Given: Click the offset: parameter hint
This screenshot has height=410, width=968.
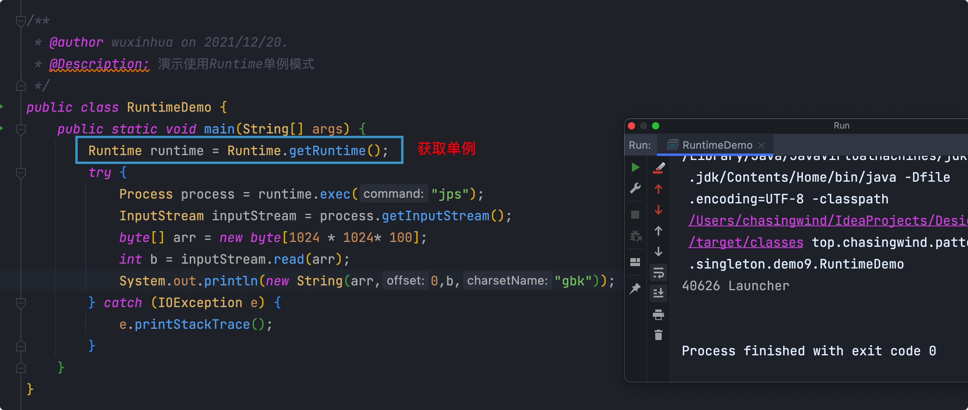Looking at the screenshot, I should [x=405, y=281].
